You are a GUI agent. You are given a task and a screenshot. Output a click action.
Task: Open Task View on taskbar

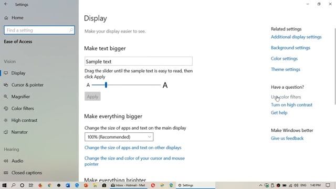[x=31, y=185]
